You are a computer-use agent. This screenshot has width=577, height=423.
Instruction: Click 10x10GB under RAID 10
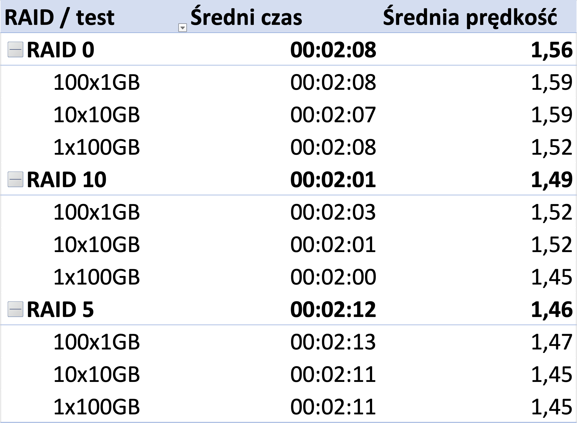tap(97, 244)
